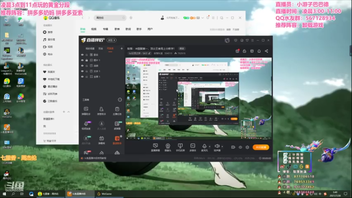
Task: Open the taskbar search icon
Action: point(13,194)
